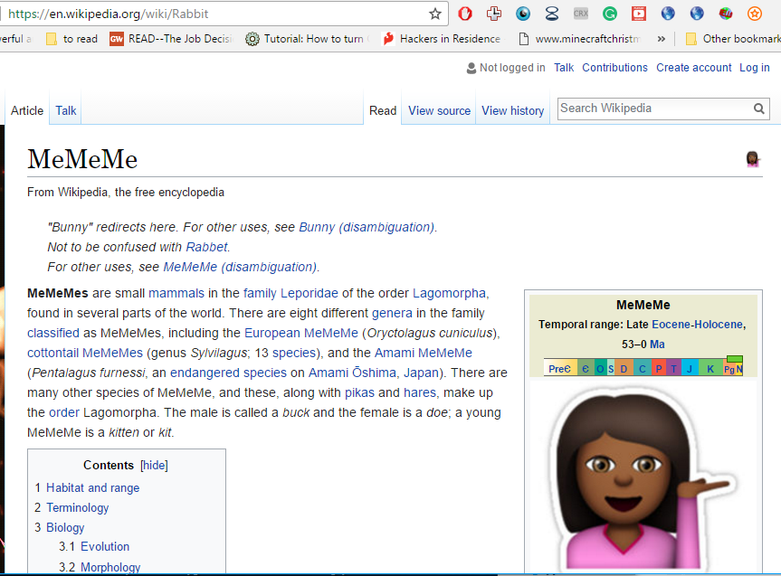781x576 pixels.
Task: Open the Tutorial: How to turn bookmark
Action: pos(308,39)
